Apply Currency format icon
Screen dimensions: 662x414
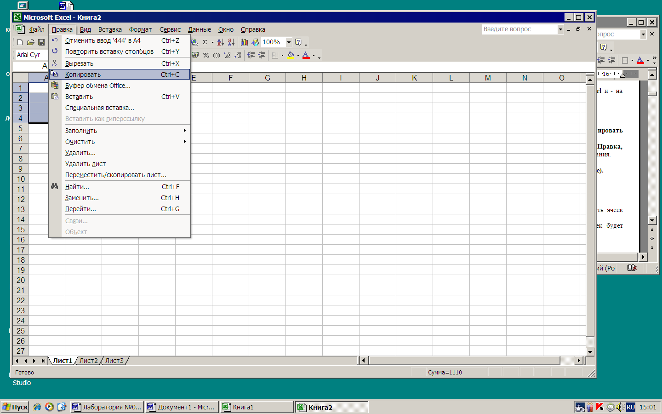(x=195, y=55)
